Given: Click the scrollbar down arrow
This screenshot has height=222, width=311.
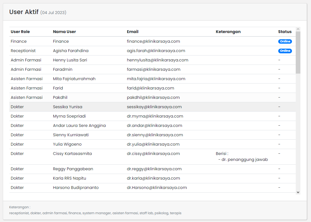Looking at the screenshot, I should click(x=298, y=192).
